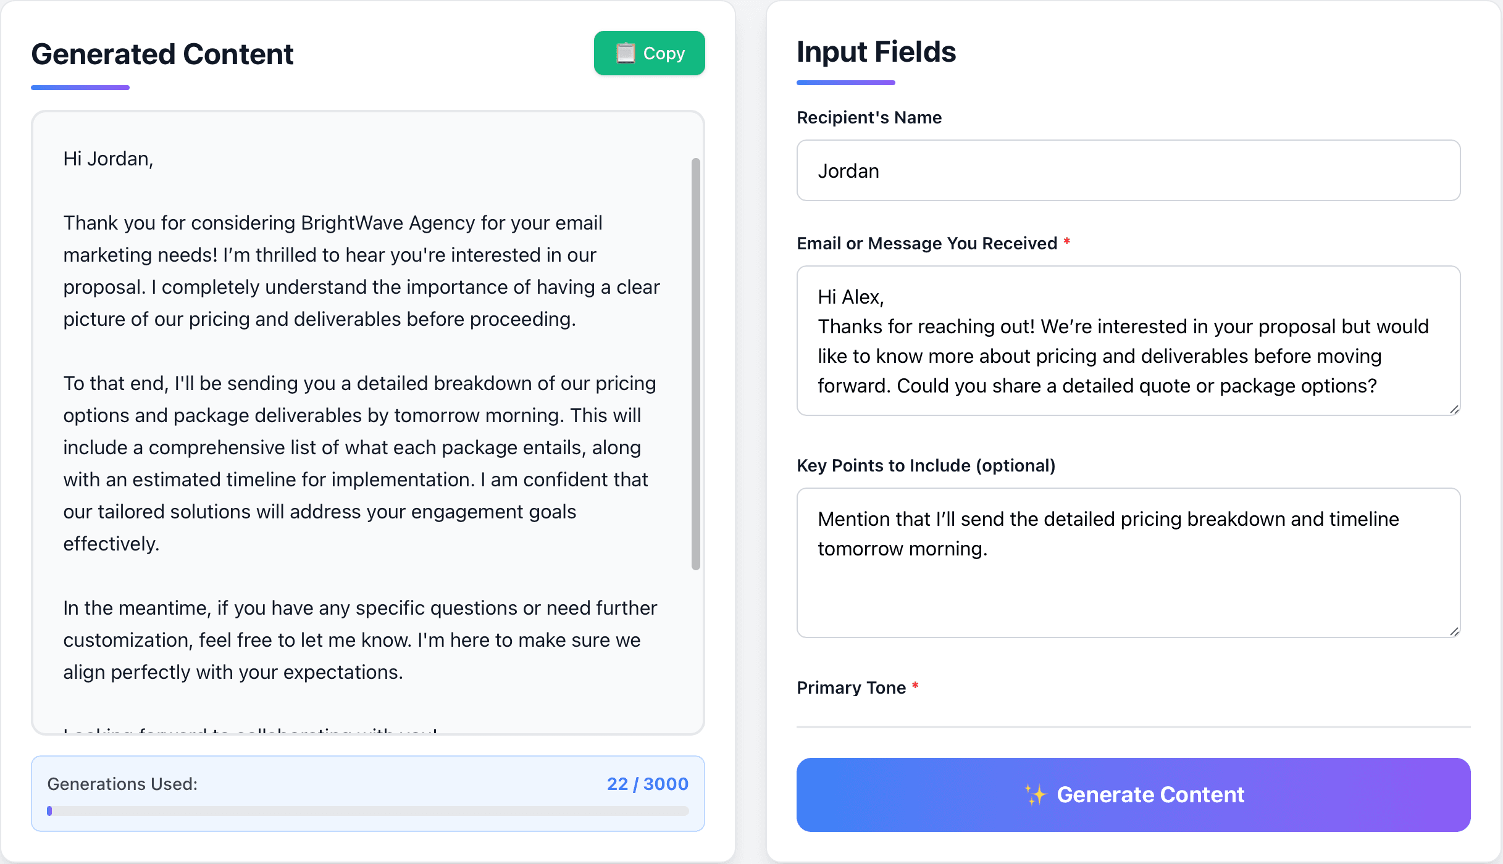The height and width of the screenshot is (864, 1503).
Task: Click the Recipient's Name label
Action: click(869, 117)
